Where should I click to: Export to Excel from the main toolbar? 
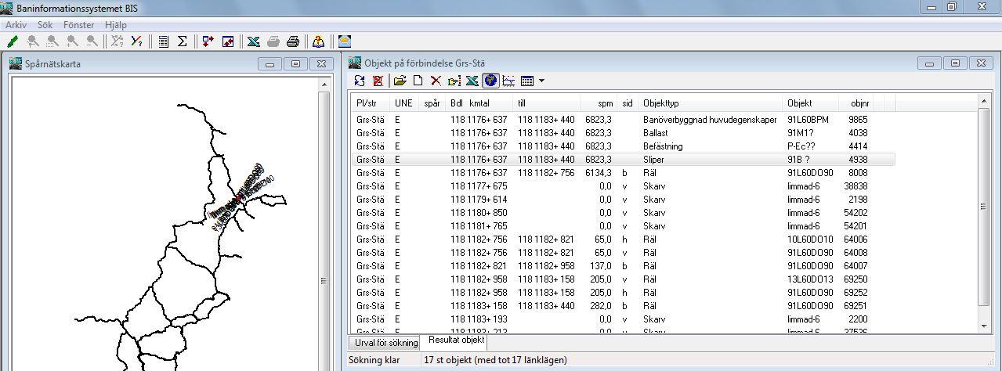[254, 41]
